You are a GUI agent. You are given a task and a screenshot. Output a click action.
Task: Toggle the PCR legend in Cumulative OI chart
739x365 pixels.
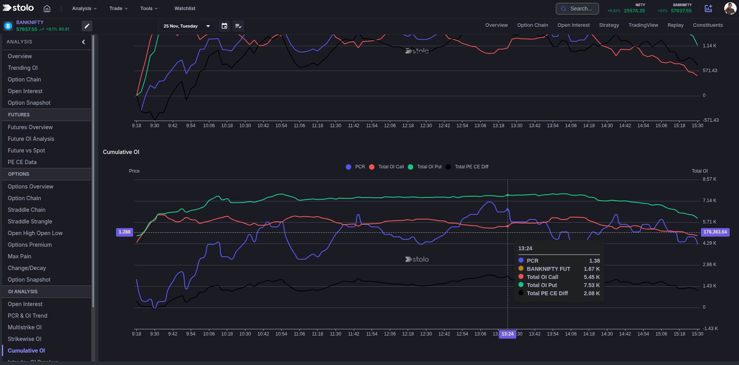pyautogui.click(x=355, y=167)
